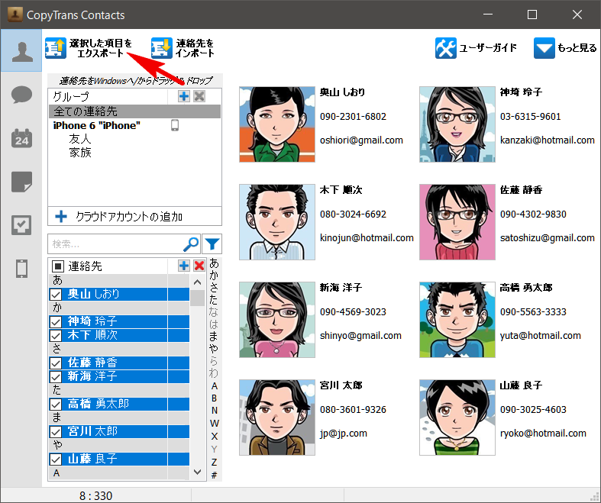Screen dimensions: 601x503
Task: Jump to # in the index
Action: 215,475
